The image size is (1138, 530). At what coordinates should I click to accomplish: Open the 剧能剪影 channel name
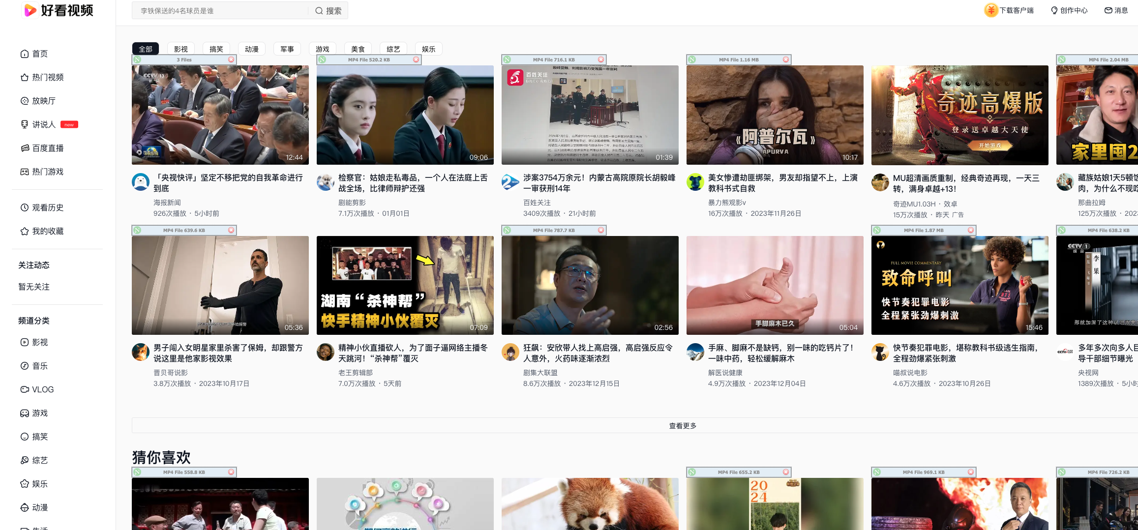[x=352, y=203]
